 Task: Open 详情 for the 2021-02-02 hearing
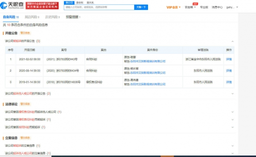click(x=229, y=59)
